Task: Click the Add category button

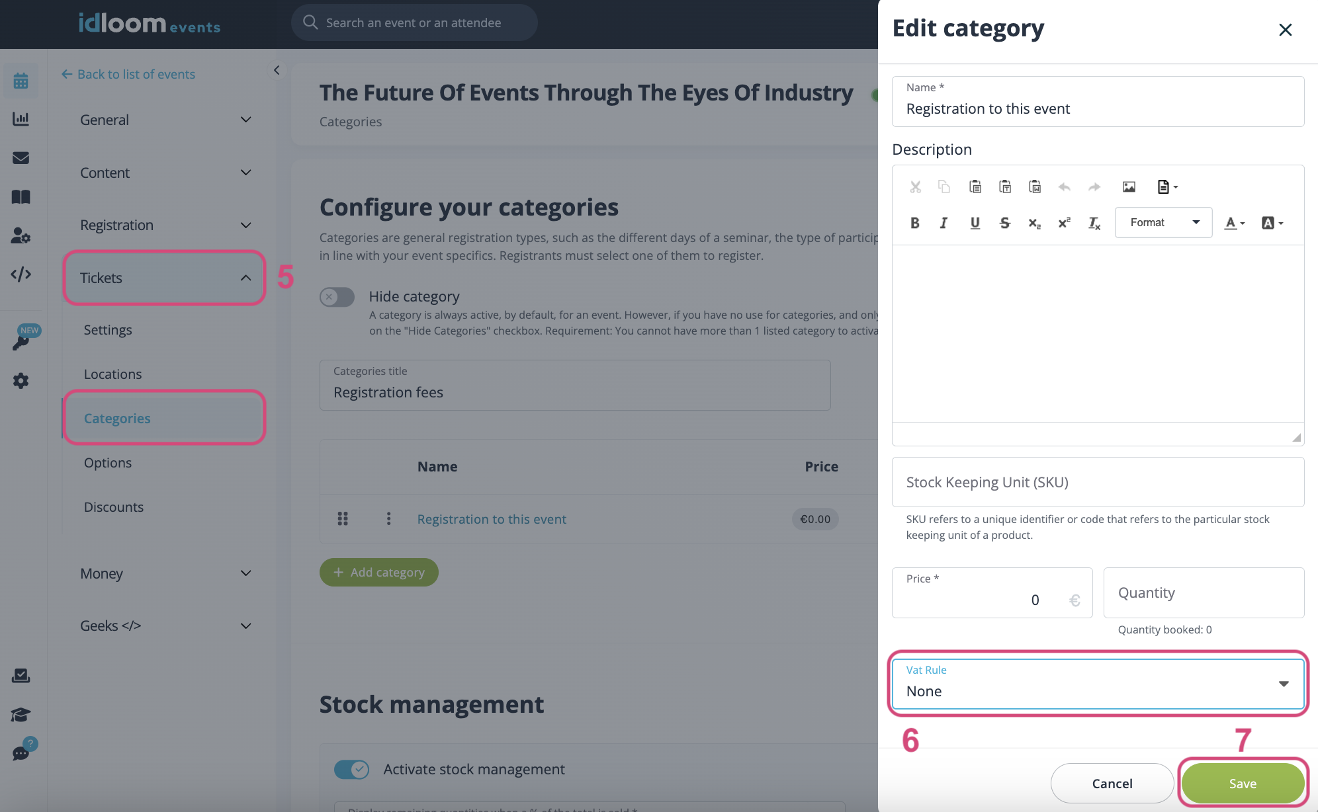Action: tap(378, 571)
